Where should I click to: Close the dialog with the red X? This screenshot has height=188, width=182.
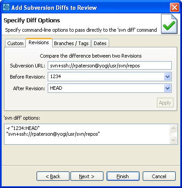point(174,7)
